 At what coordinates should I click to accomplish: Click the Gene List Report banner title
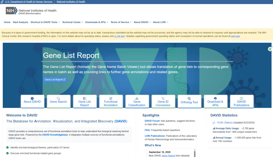[71, 55]
